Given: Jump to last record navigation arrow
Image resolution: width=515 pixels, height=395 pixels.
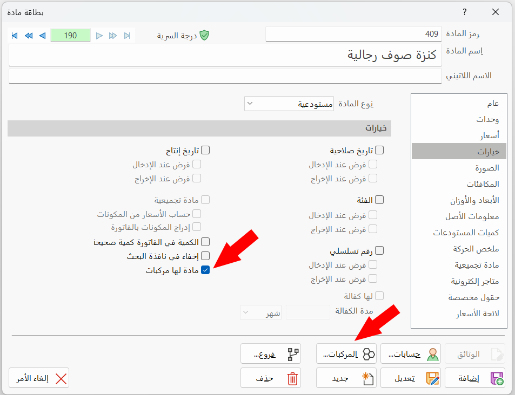Looking at the screenshot, I should click(127, 36).
